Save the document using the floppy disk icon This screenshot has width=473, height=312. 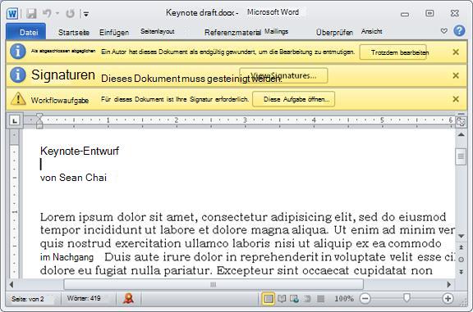[31, 14]
